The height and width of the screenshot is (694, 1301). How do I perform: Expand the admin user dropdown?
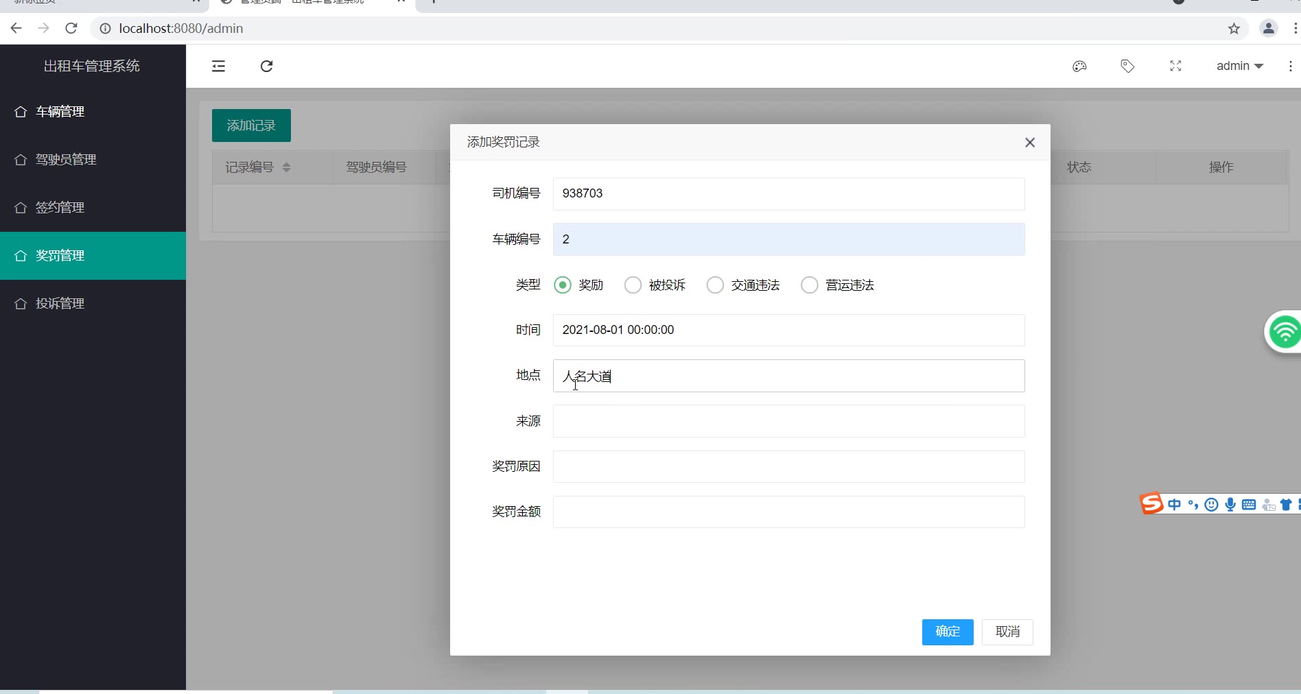click(x=1239, y=67)
